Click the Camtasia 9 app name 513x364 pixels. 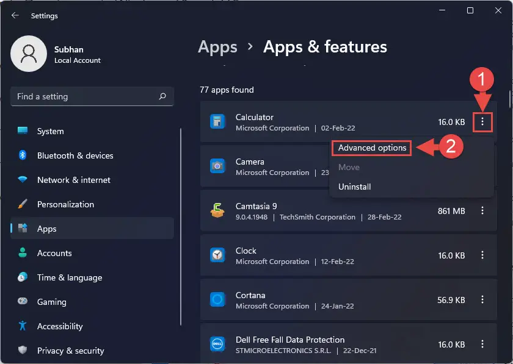(256, 206)
